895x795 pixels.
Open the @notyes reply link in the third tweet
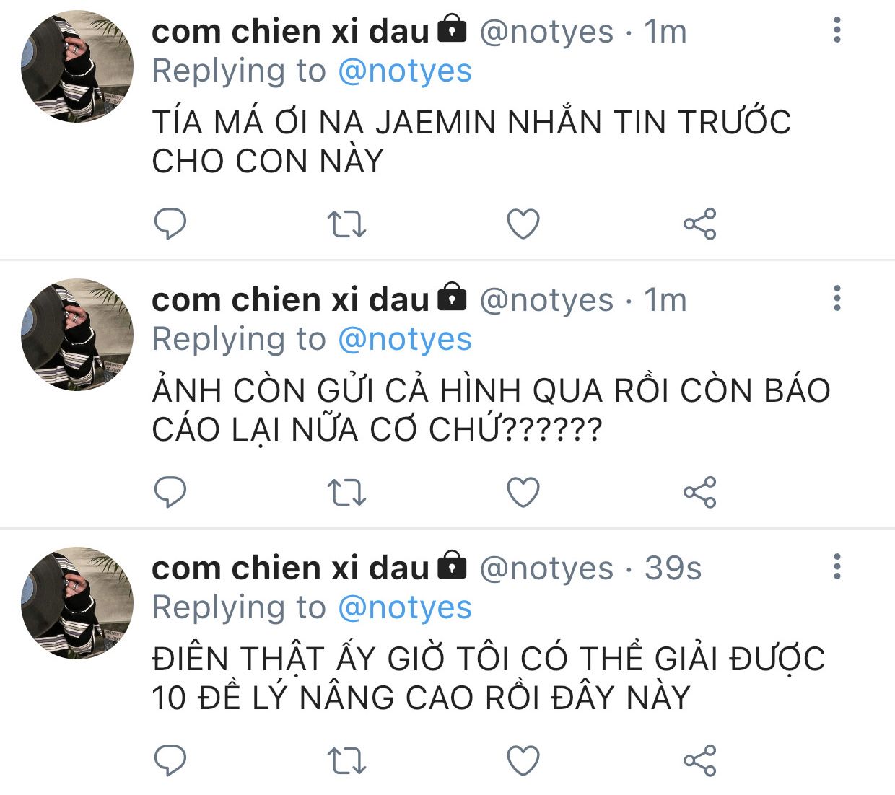(405, 608)
